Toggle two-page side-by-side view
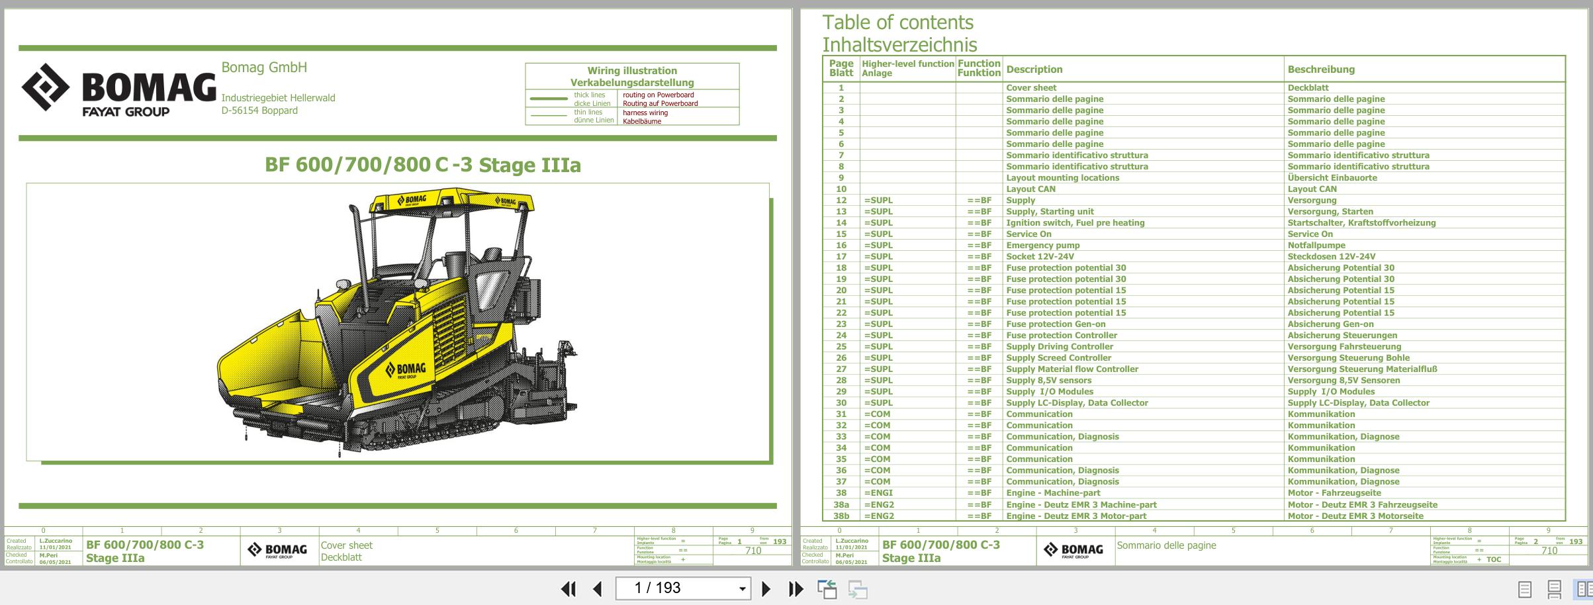Image resolution: width=1593 pixels, height=605 pixels. point(1584,588)
